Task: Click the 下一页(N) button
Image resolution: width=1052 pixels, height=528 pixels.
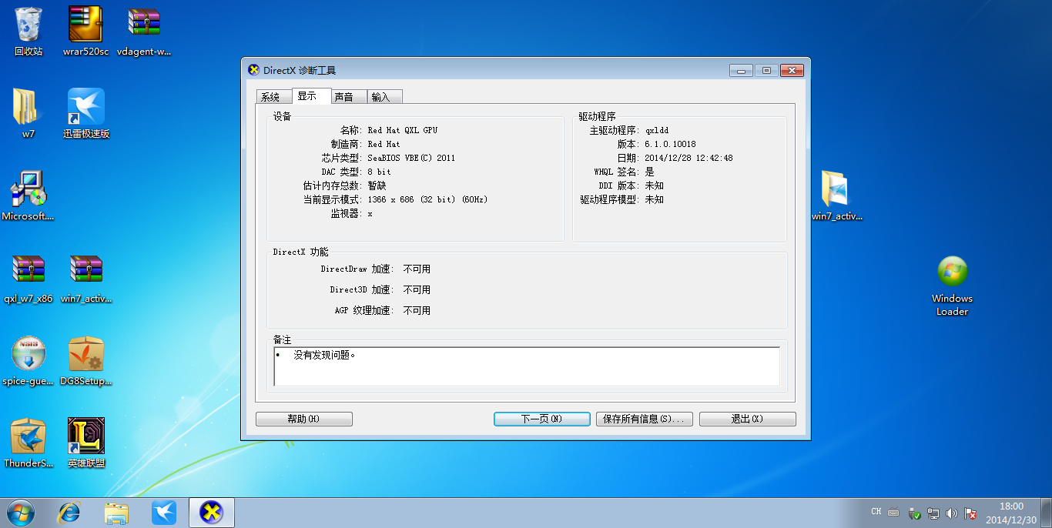Action: pos(541,419)
